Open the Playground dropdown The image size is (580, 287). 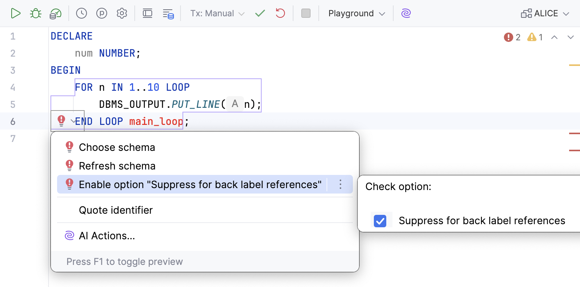(x=355, y=13)
